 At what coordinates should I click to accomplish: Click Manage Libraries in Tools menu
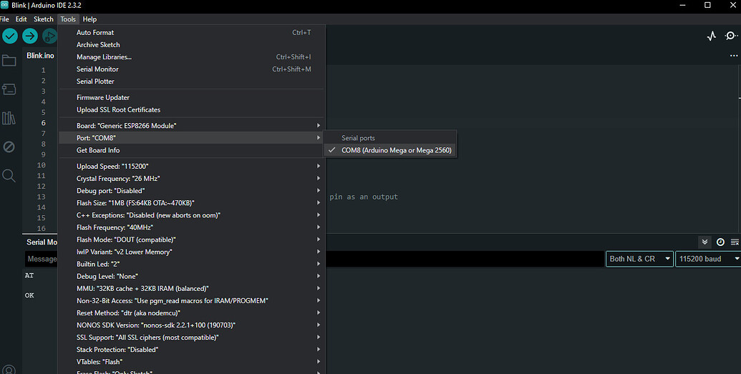tap(104, 57)
